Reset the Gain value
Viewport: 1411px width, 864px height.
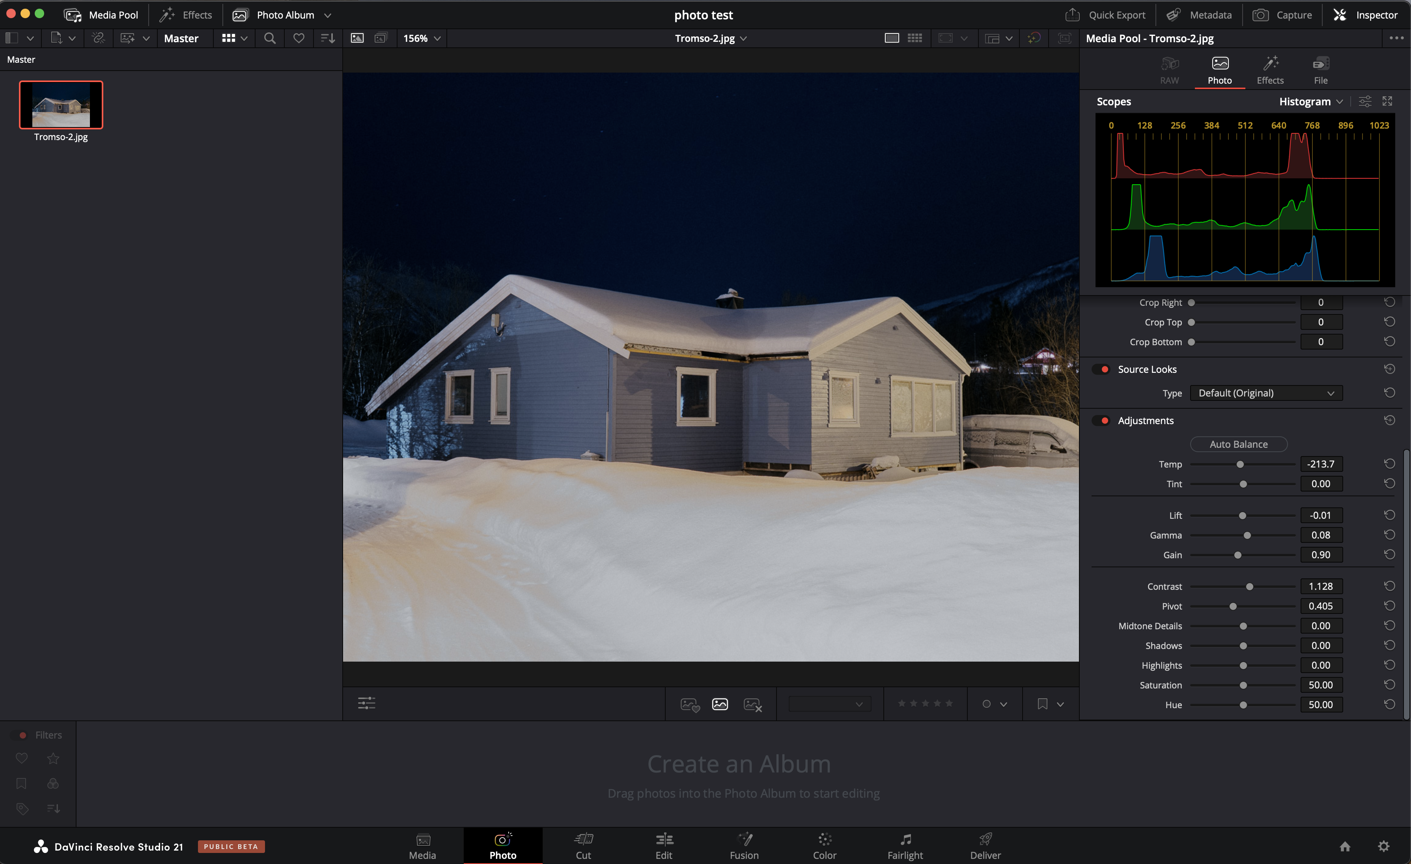click(1389, 555)
